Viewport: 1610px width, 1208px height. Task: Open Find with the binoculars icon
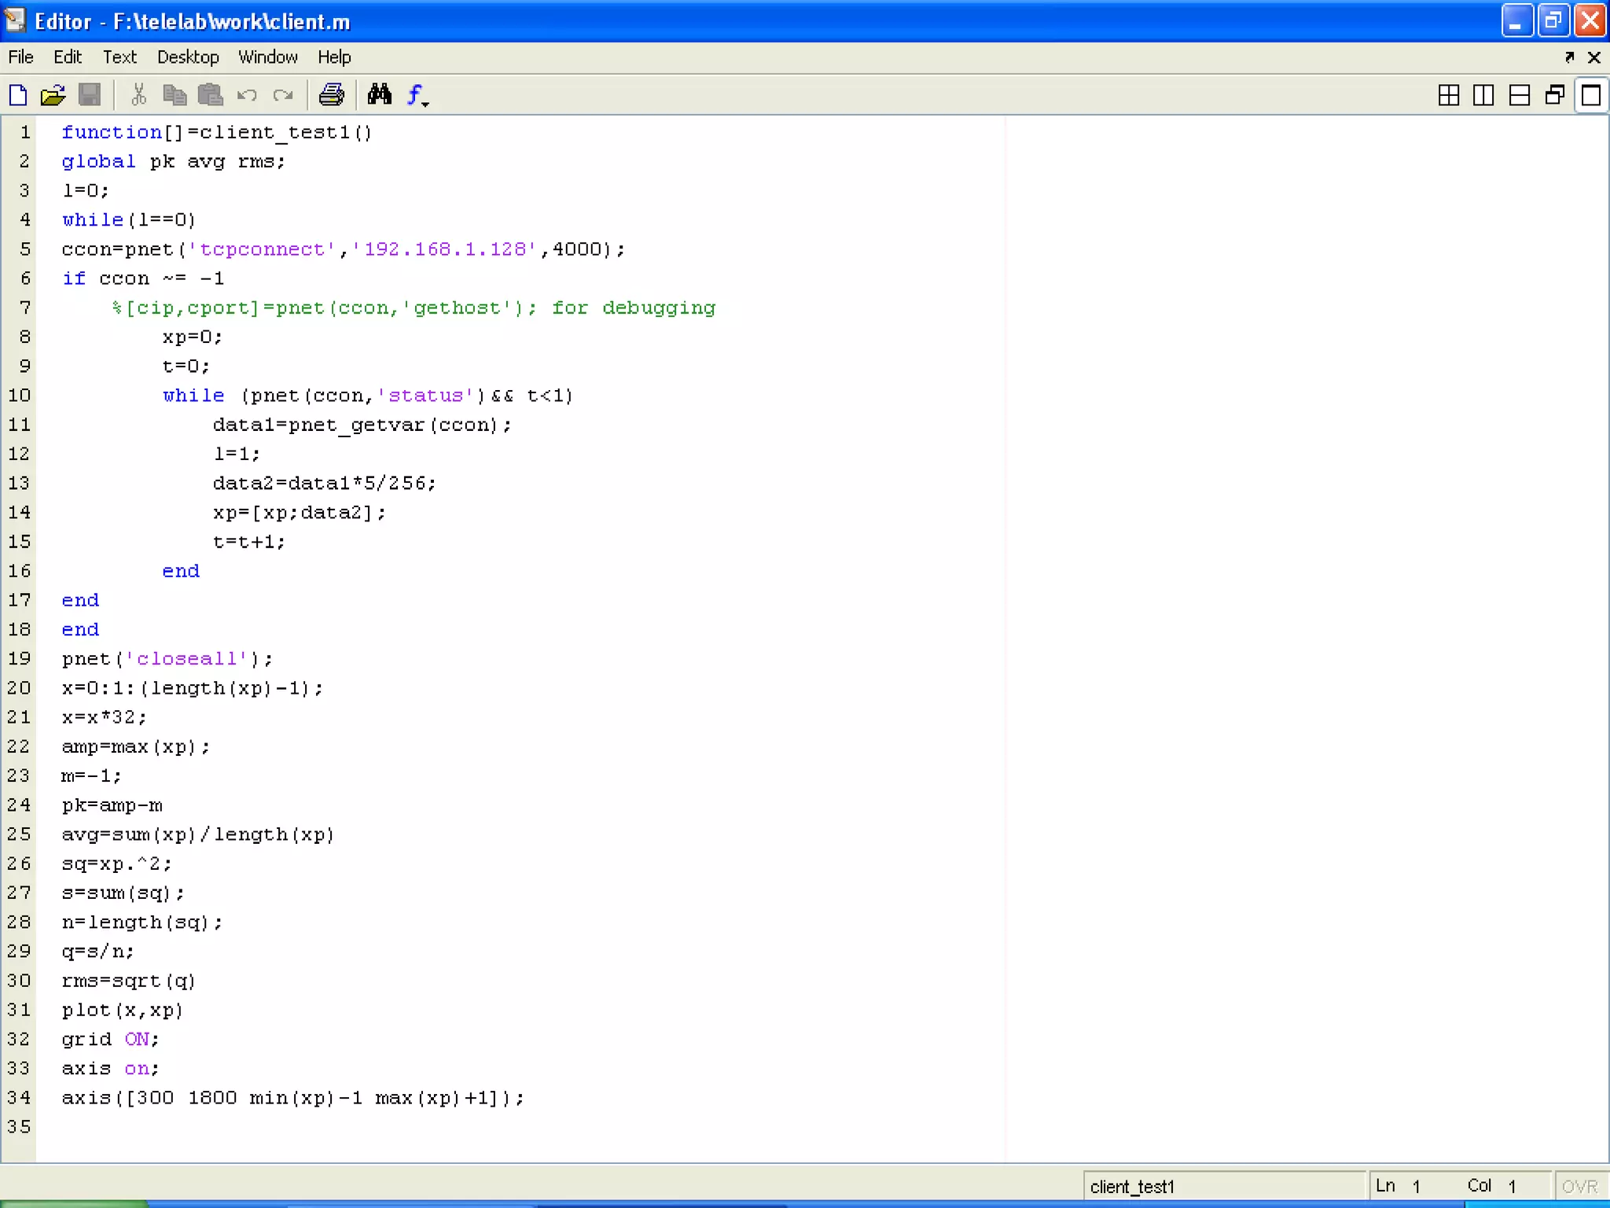pyautogui.click(x=380, y=95)
